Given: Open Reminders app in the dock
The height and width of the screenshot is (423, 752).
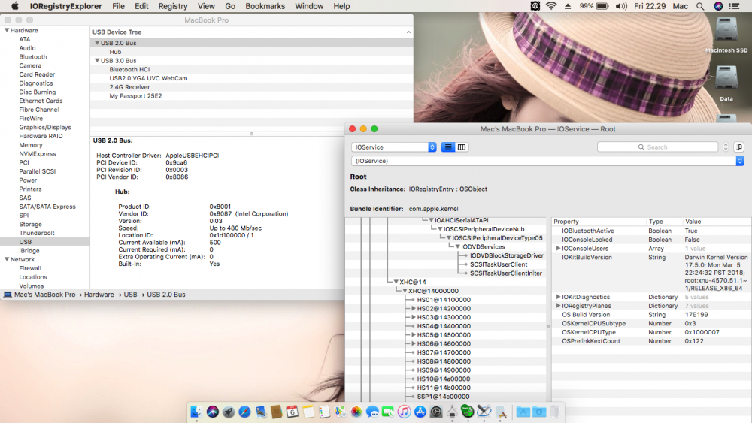Looking at the screenshot, I should point(324,412).
